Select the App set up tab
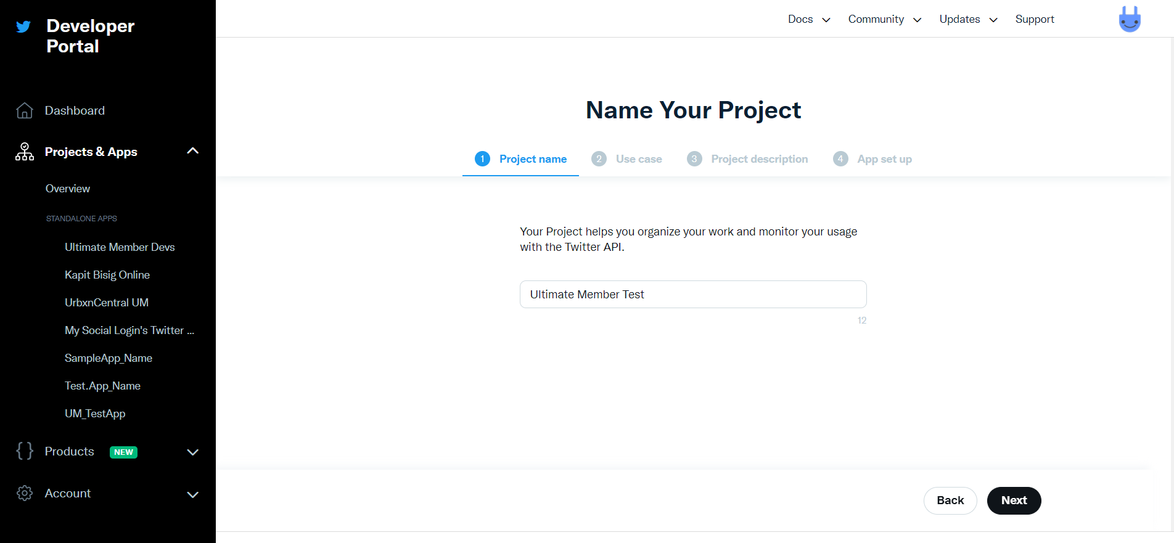Viewport: 1174px width, 543px height. pos(872,159)
